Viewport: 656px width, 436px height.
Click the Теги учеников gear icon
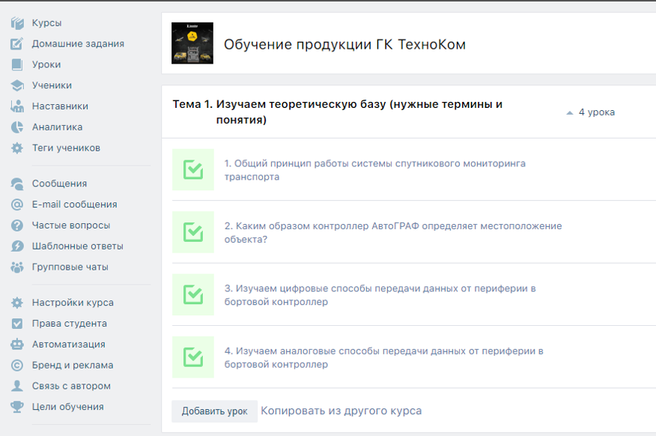point(17,148)
